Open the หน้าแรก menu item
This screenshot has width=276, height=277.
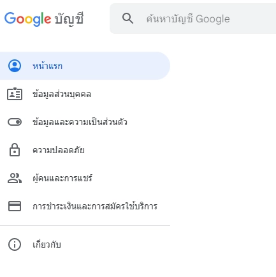click(85, 66)
